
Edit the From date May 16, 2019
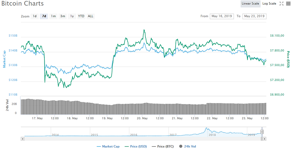pos(222,16)
